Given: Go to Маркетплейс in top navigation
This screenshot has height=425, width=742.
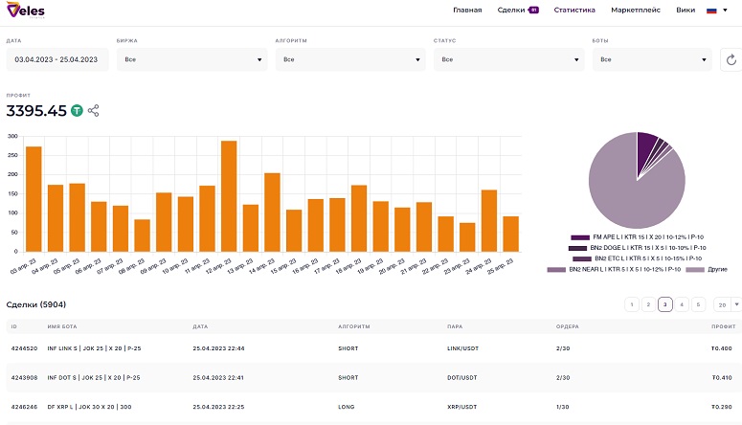Looking at the screenshot, I should pyautogui.click(x=636, y=10).
